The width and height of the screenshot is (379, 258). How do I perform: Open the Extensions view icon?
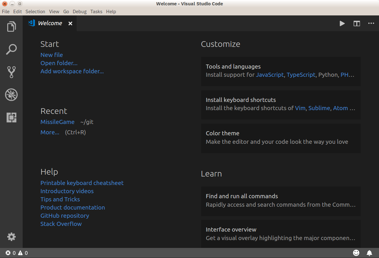click(11, 117)
